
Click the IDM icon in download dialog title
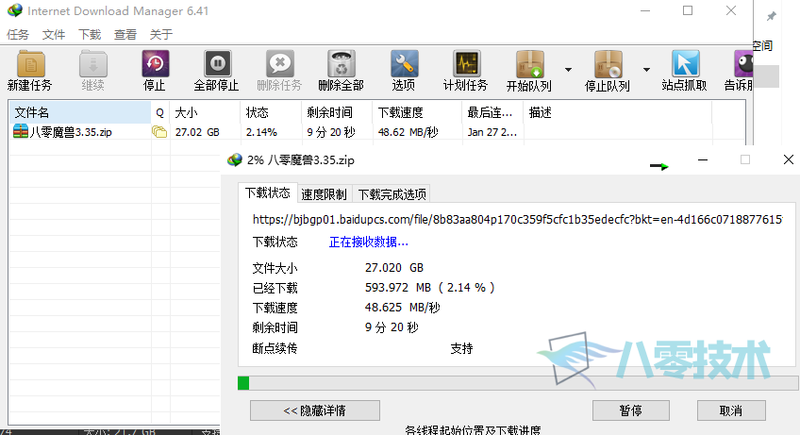(234, 159)
